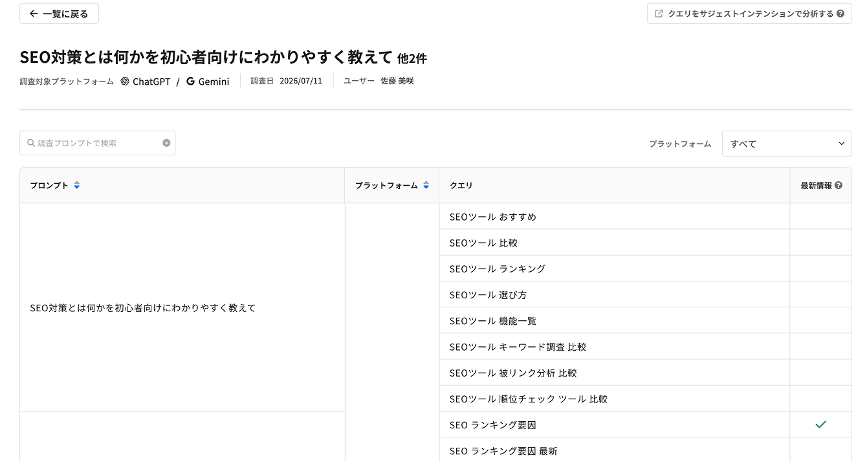Click the user name 佐藤 美咲

[397, 81]
